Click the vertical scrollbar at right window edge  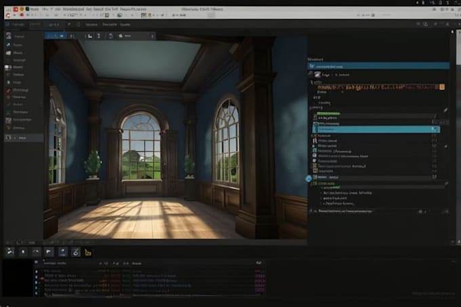(458, 54)
